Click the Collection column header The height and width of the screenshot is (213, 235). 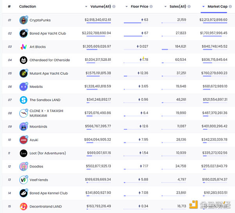[27, 7]
